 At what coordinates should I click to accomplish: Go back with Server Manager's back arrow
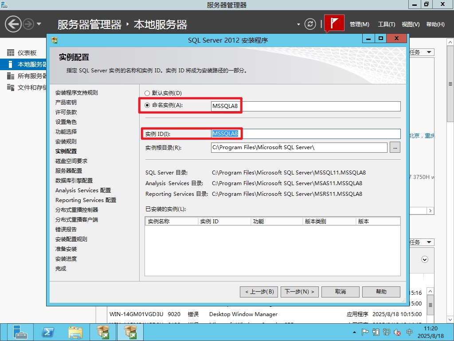13,24
